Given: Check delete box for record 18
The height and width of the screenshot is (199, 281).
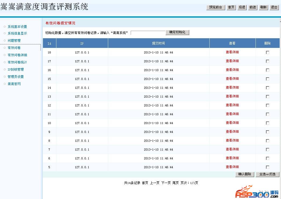Looking at the screenshot, I should [x=268, y=52].
